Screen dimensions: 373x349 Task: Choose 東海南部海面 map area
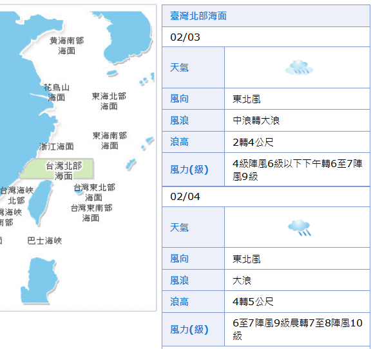click(110, 141)
